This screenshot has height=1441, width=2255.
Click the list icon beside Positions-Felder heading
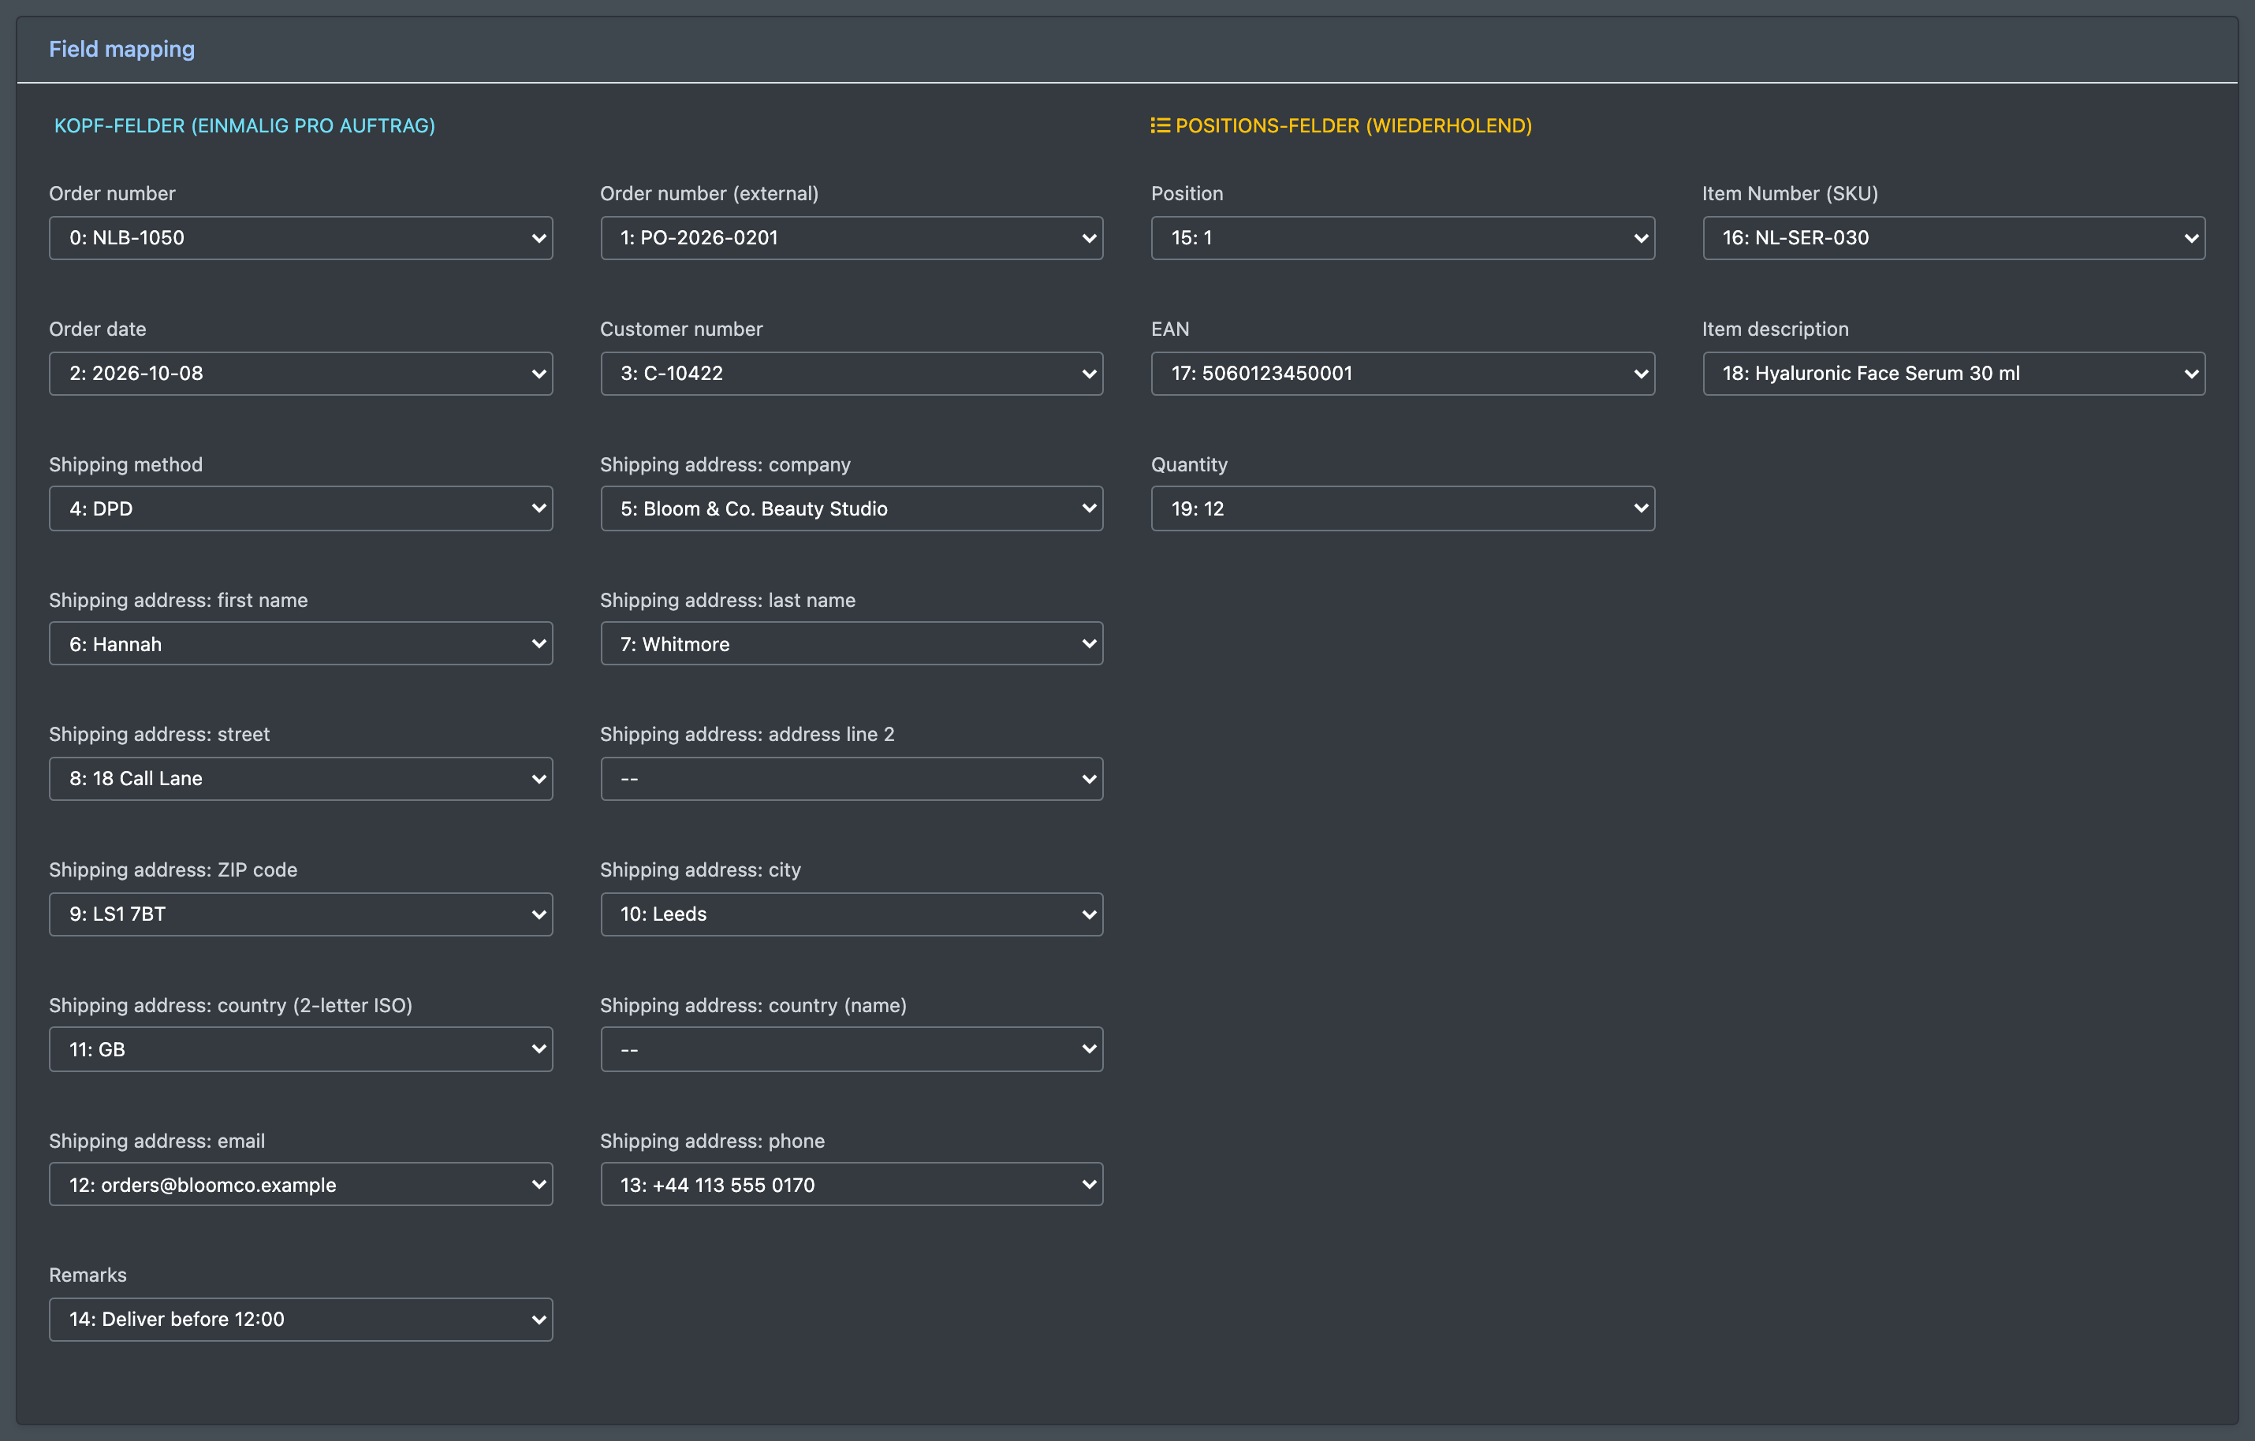pyautogui.click(x=1161, y=125)
